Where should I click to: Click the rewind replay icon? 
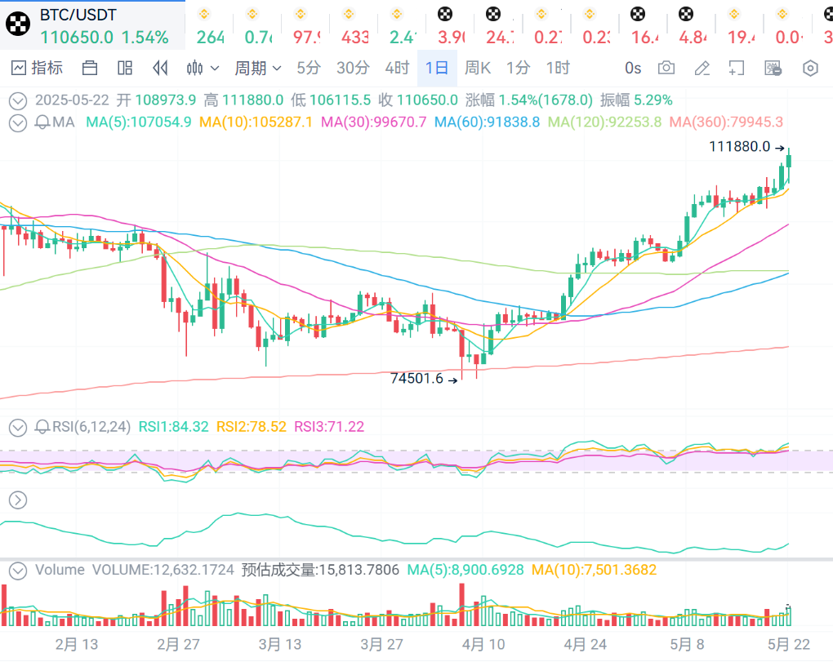click(x=160, y=68)
